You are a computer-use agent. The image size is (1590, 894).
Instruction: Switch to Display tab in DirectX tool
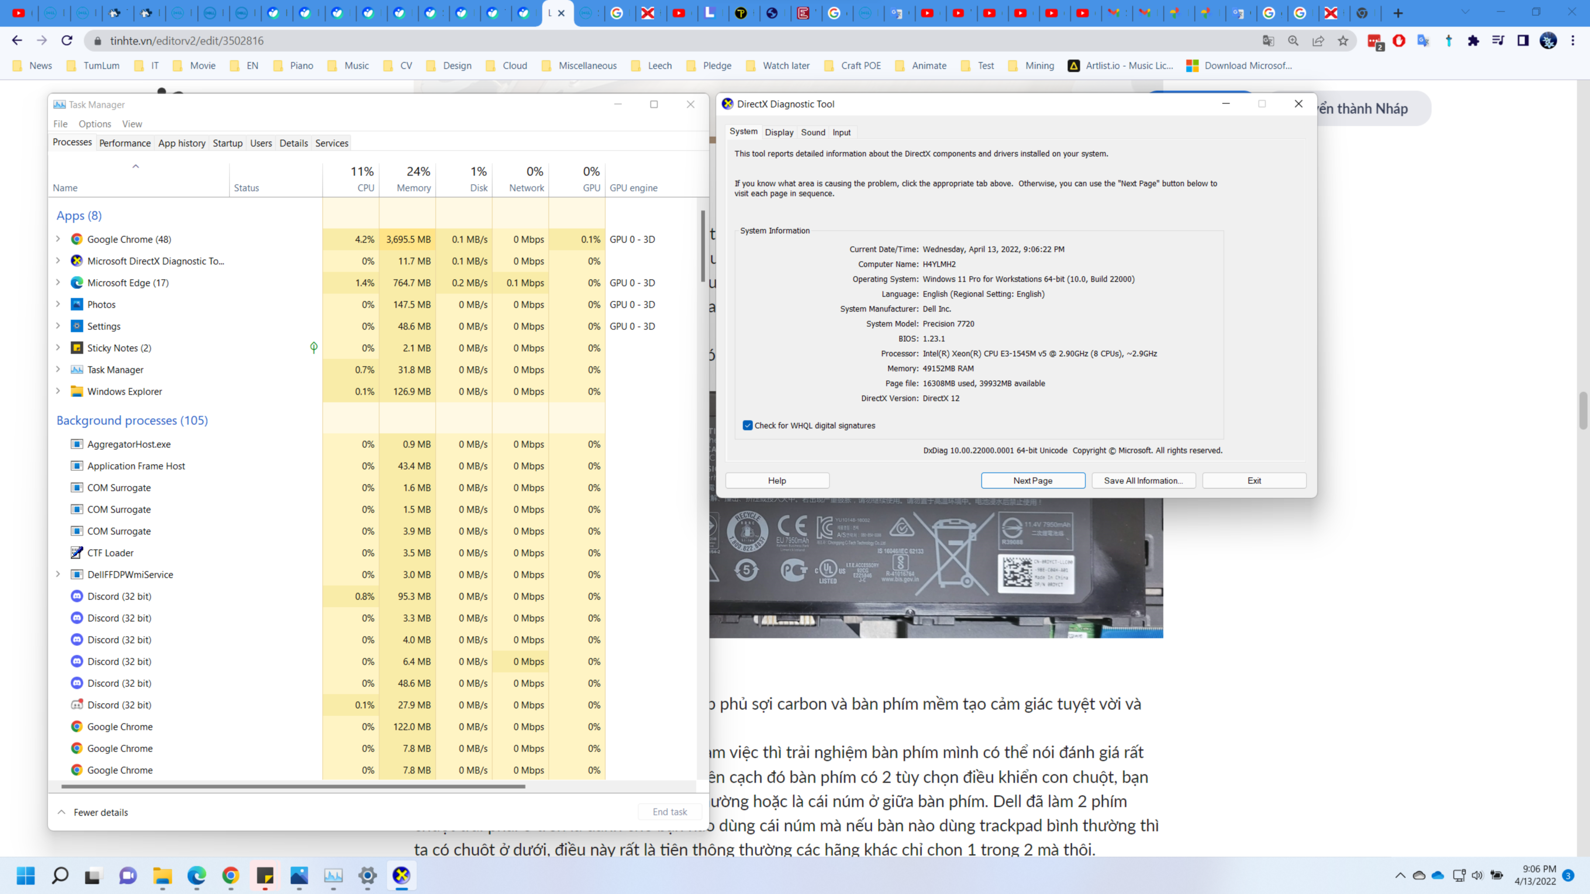[x=779, y=132]
